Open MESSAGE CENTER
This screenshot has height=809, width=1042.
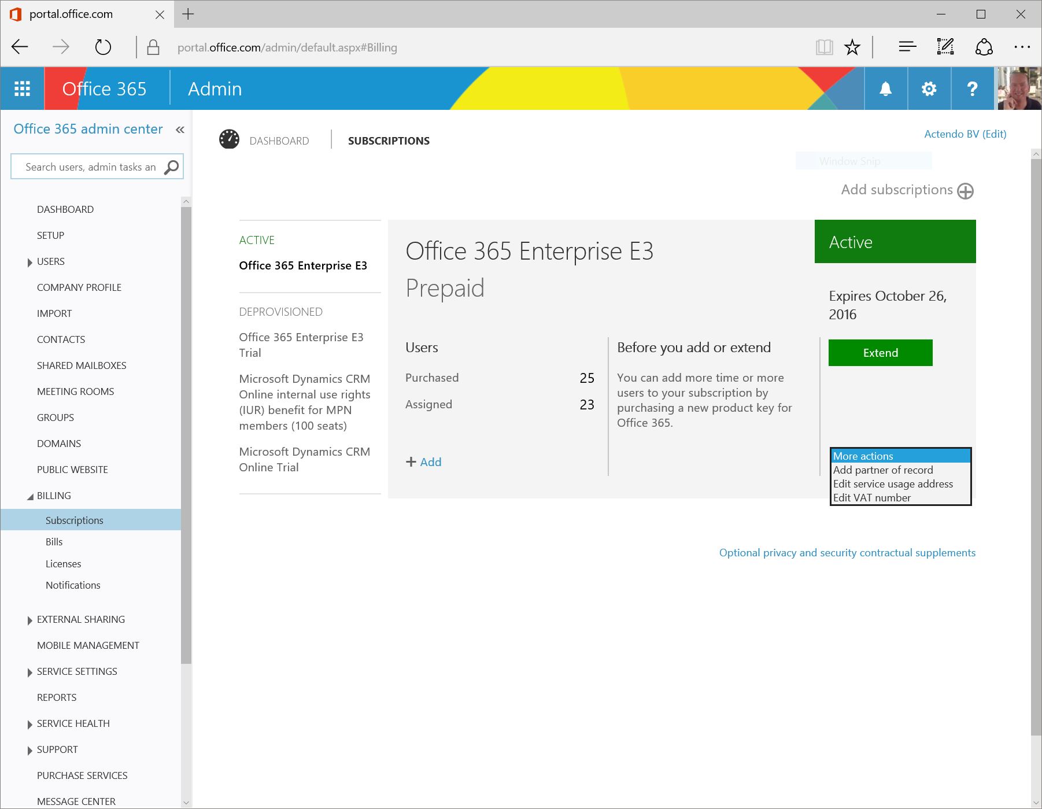point(76,801)
